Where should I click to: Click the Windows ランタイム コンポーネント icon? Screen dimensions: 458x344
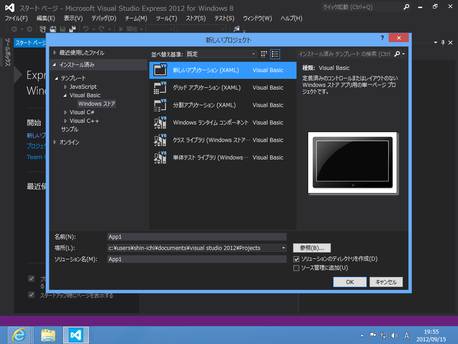click(x=160, y=123)
